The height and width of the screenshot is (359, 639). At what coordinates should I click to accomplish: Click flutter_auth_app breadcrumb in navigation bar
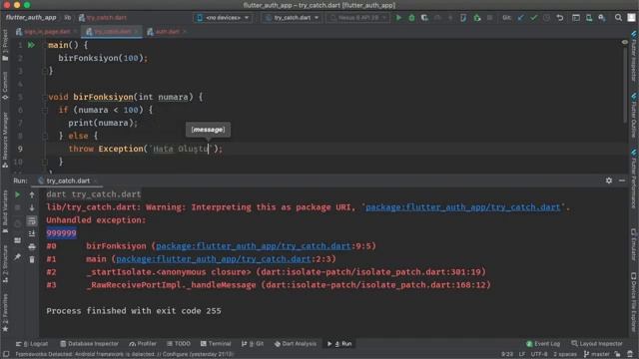point(31,18)
